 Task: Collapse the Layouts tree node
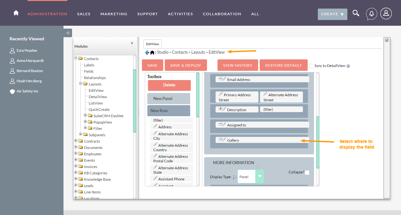(x=81, y=84)
